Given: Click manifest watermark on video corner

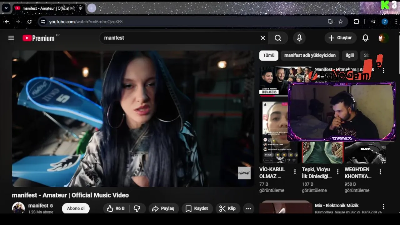Looking at the screenshot, I should [x=244, y=173].
